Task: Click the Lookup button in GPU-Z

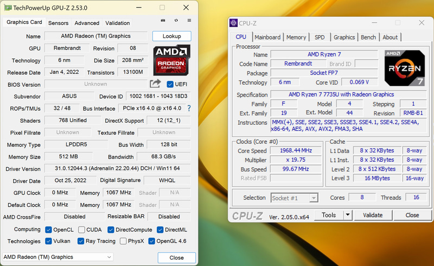Action: pyautogui.click(x=171, y=36)
